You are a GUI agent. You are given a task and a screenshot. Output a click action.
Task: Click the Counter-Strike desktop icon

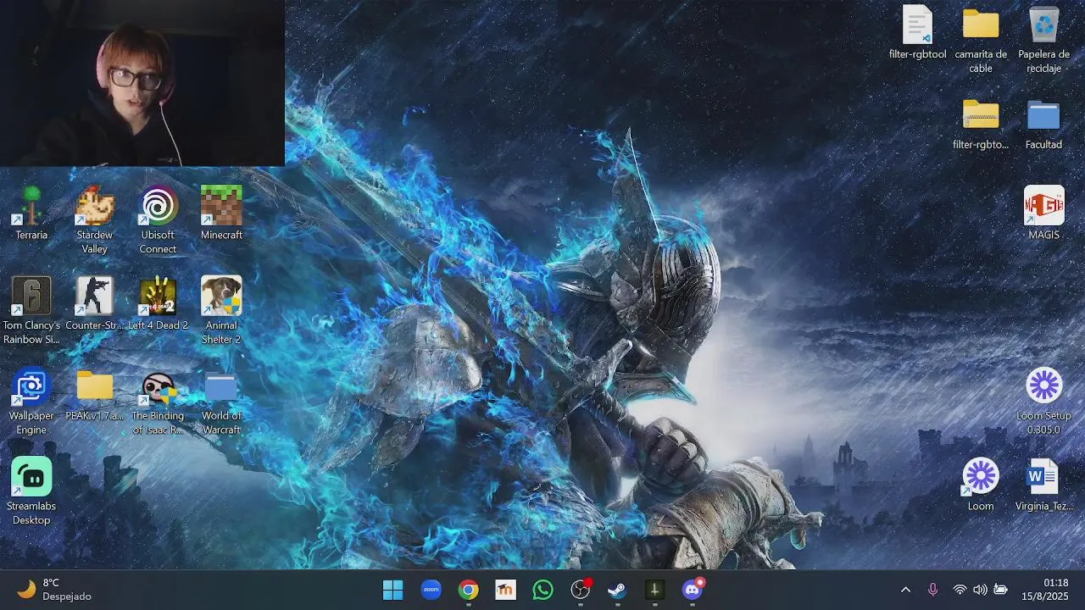click(94, 303)
